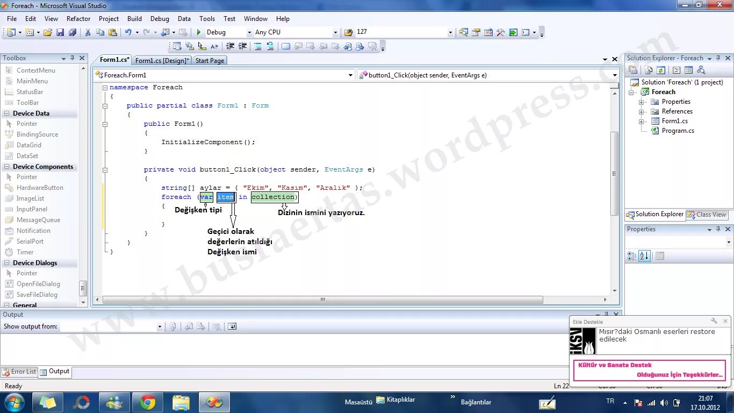Open Google Chrome from the taskbar
Image resolution: width=734 pixels, height=413 pixels.
pos(148,402)
